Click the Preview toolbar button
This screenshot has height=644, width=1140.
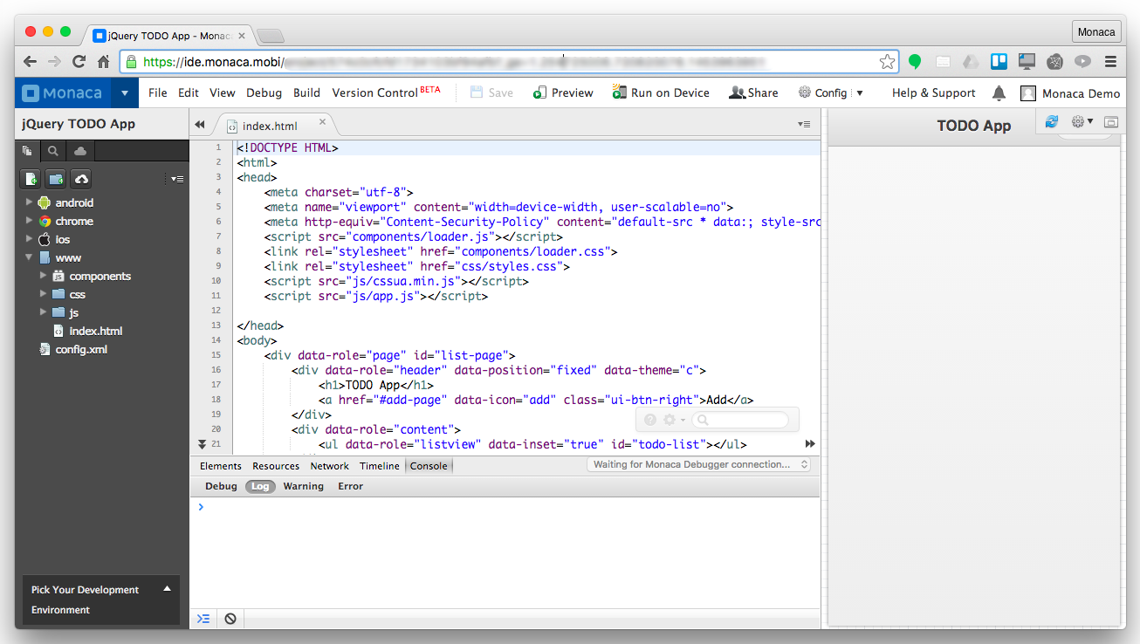tap(563, 92)
